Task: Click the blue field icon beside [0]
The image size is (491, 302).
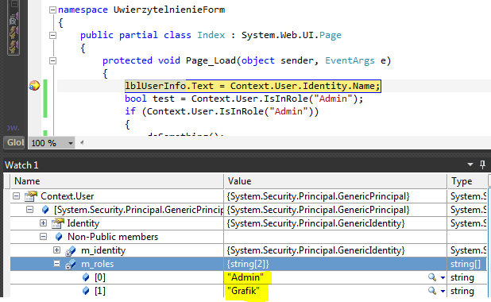Action: pos(86,277)
